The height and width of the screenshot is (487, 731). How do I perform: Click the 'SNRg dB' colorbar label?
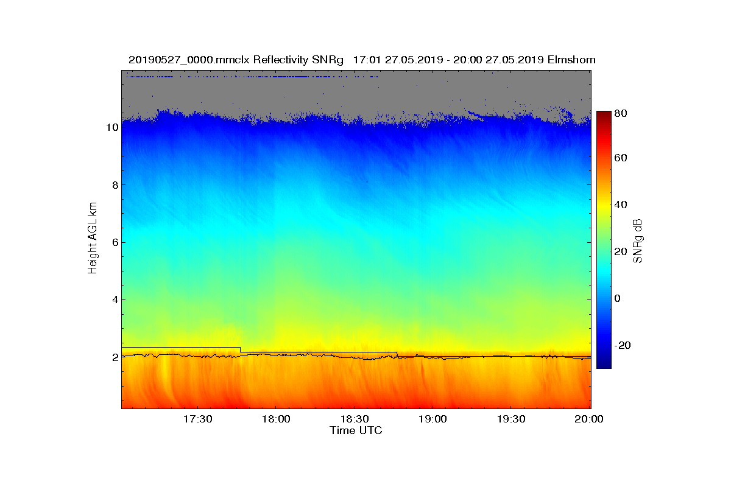pyautogui.click(x=638, y=240)
